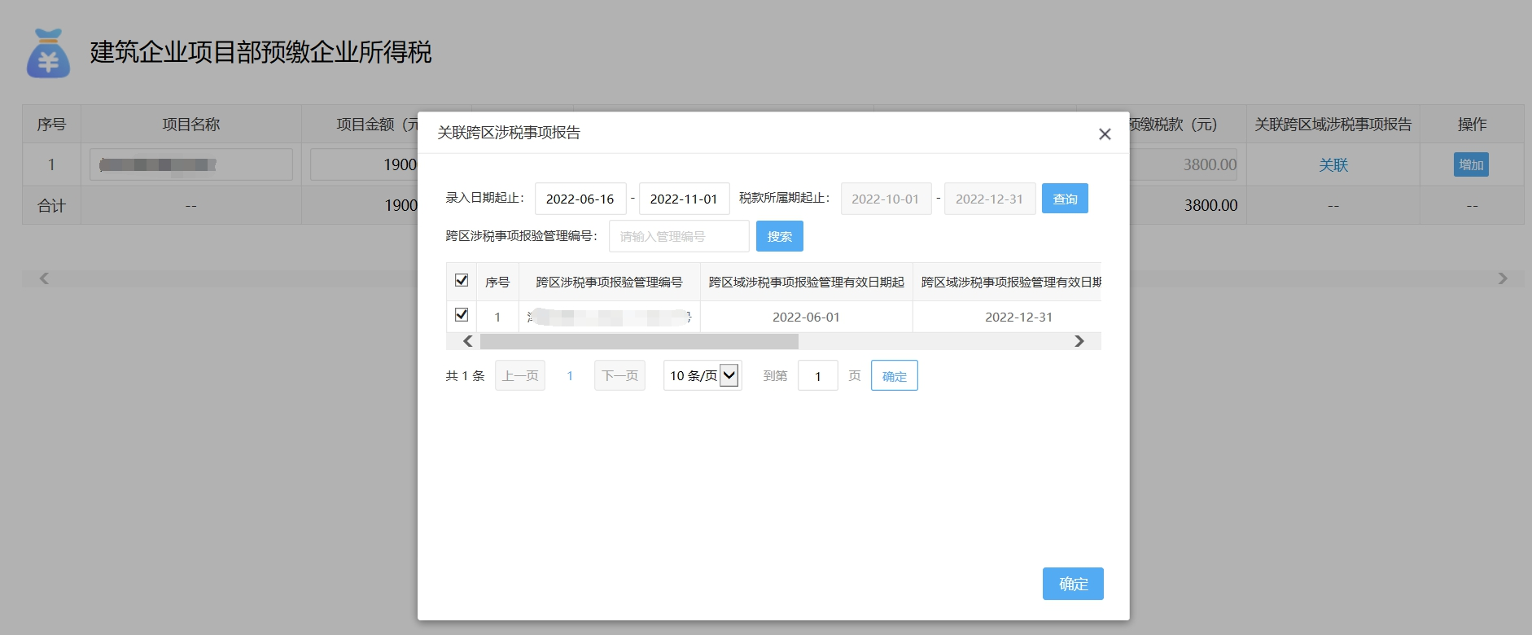The image size is (1532, 635).
Task: Open the start entry date 2022-06-16 picker
Action: [580, 199]
